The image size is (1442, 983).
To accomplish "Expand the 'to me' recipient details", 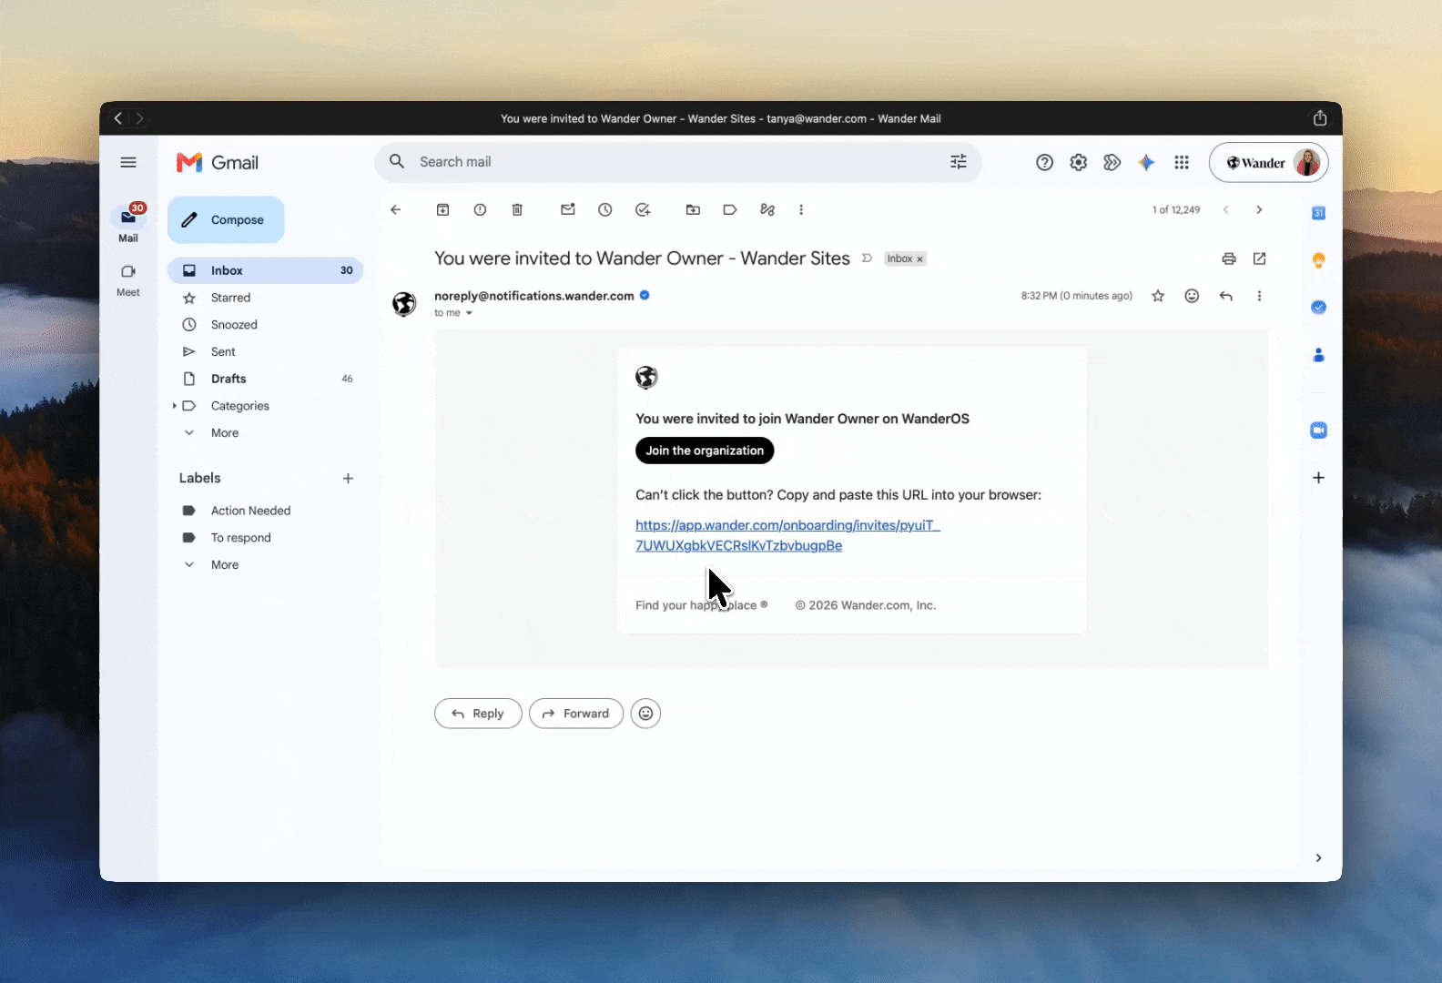I will pyautogui.click(x=469, y=313).
